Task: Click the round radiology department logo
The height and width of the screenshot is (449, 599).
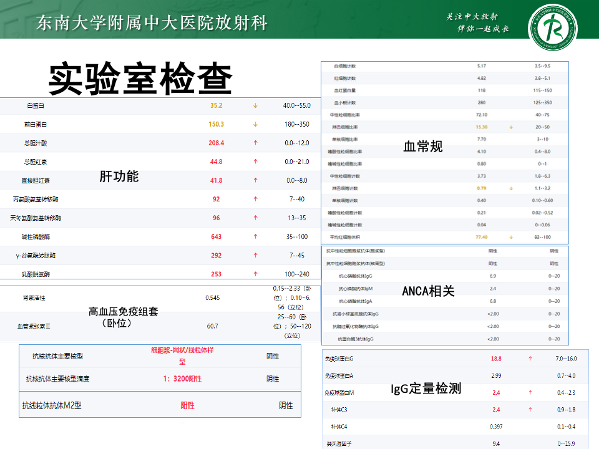Action: pyautogui.click(x=553, y=27)
